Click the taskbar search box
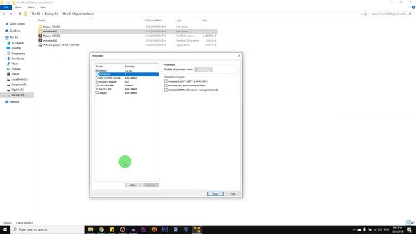 click(x=47, y=229)
